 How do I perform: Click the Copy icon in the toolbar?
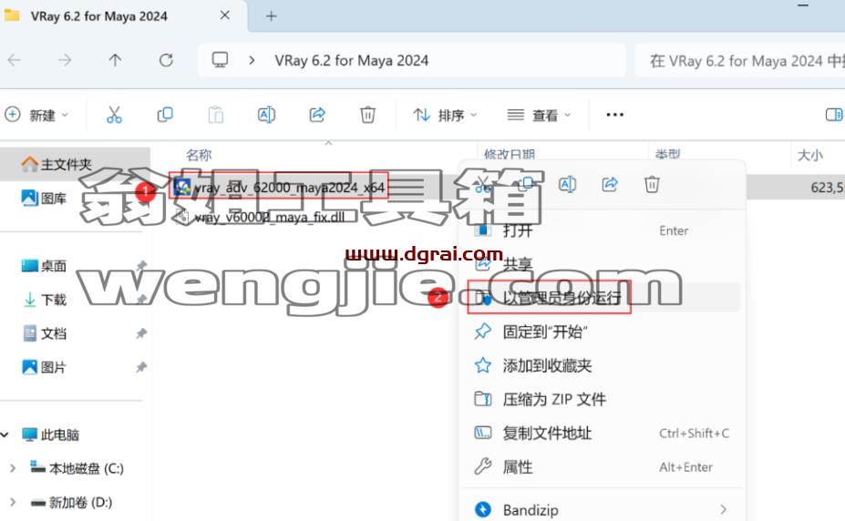pos(165,115)
